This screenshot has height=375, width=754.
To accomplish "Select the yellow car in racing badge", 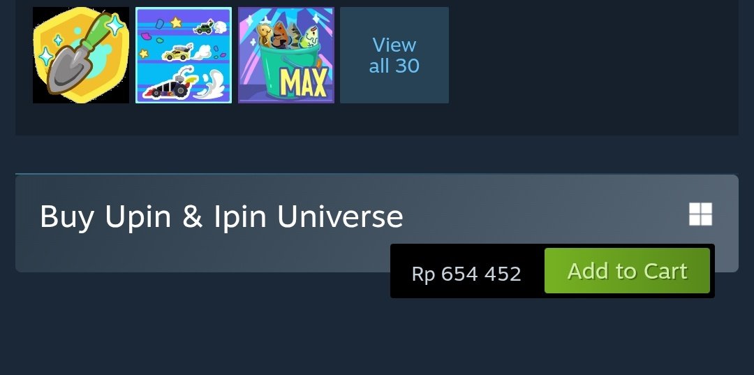I will pyautogui.click(x=176, y=53).
